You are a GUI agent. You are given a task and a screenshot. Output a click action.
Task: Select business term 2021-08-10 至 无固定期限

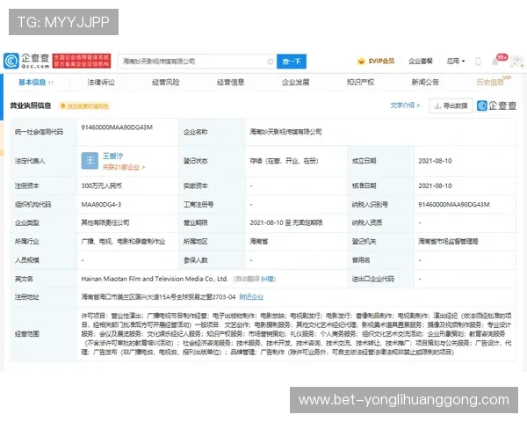286,222
